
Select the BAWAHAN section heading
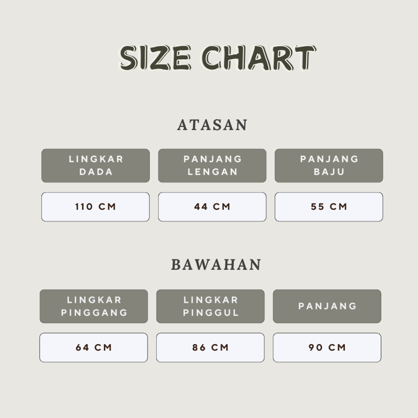pyautogui.click(x=216, y=265)
